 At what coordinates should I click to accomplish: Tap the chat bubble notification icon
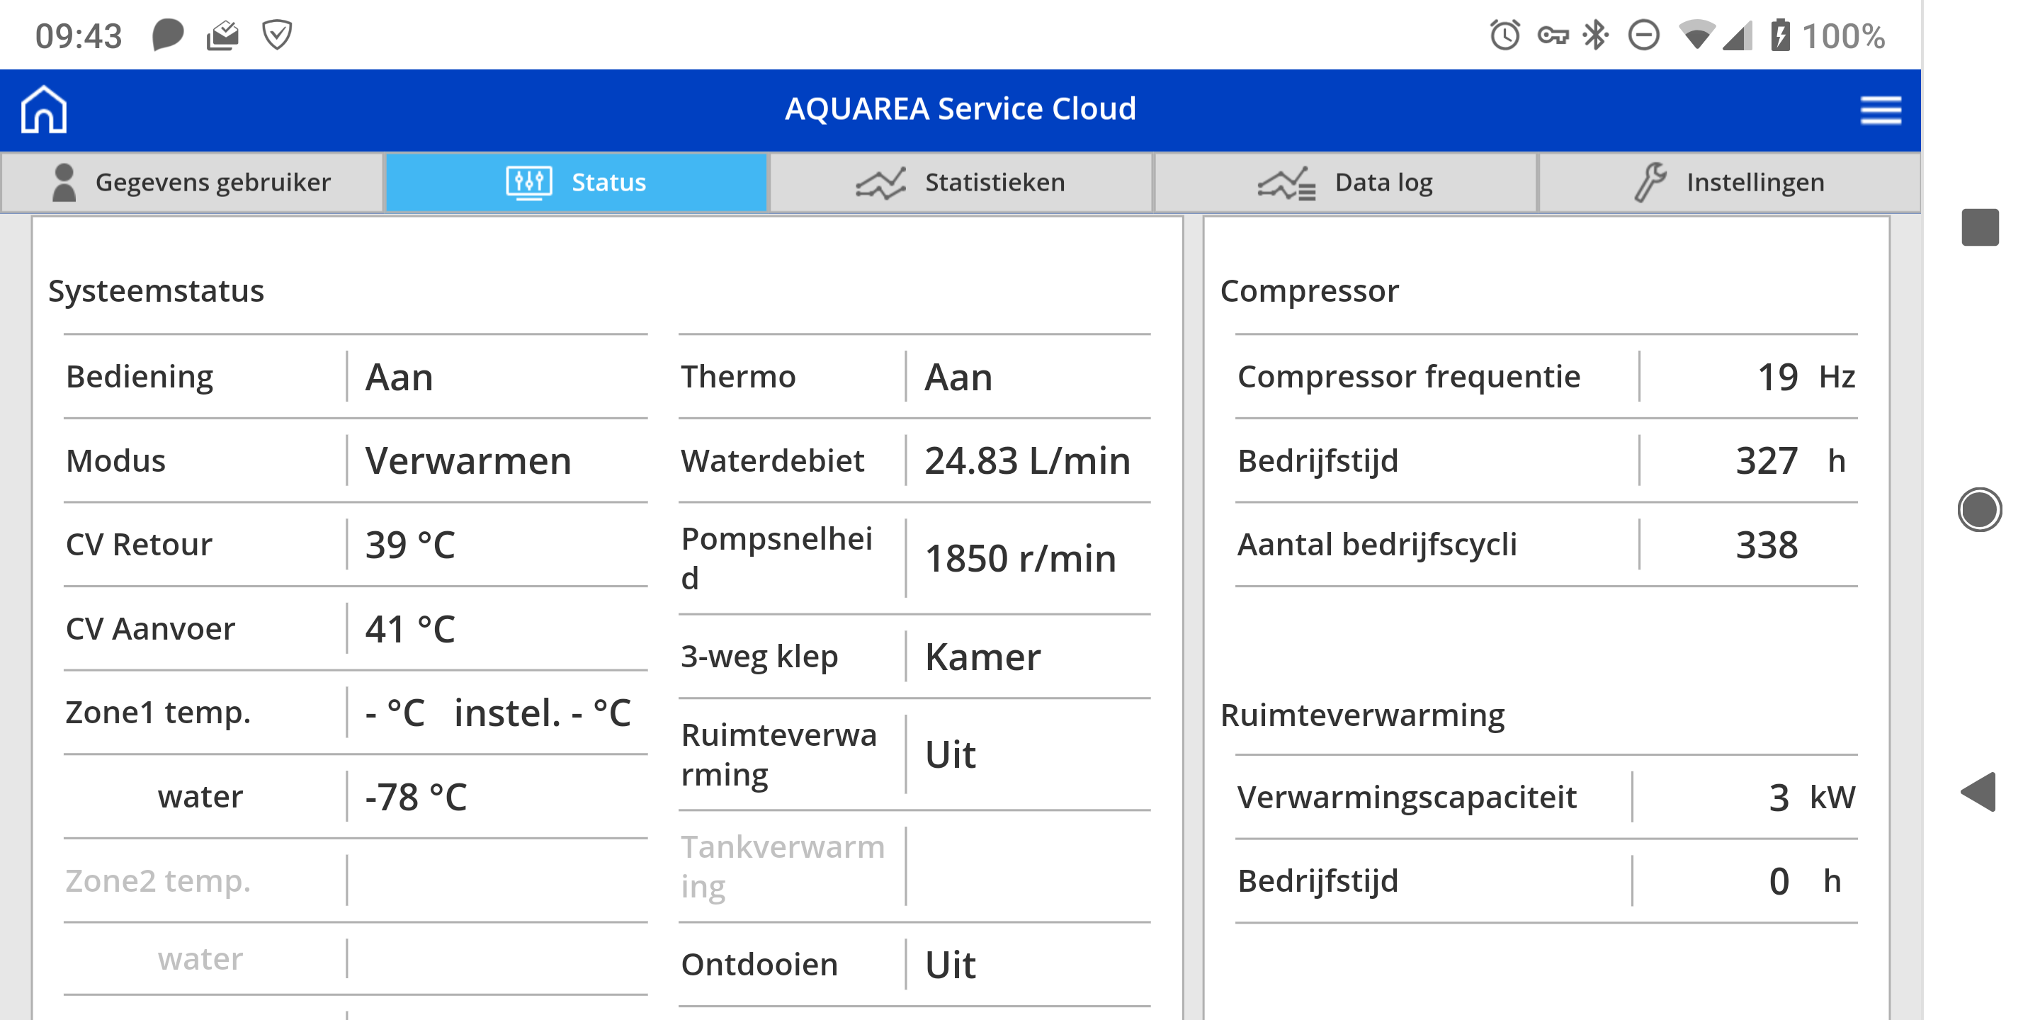tap(167, 35)
